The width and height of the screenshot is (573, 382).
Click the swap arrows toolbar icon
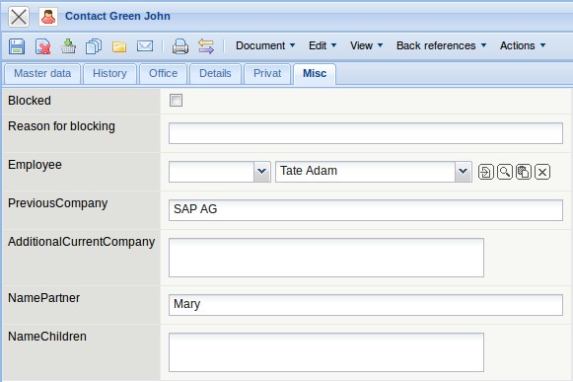click(206, 46)
